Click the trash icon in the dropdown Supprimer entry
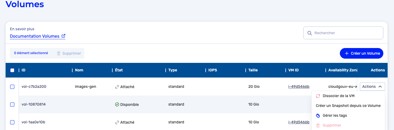 point(318,125)
